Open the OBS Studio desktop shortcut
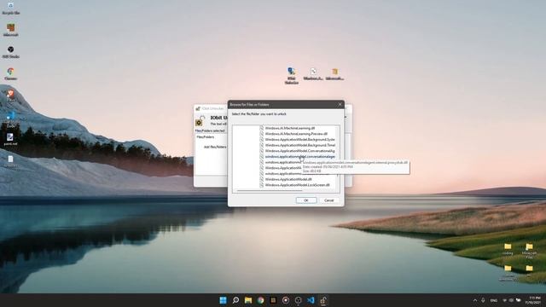 tap(10, 52)
